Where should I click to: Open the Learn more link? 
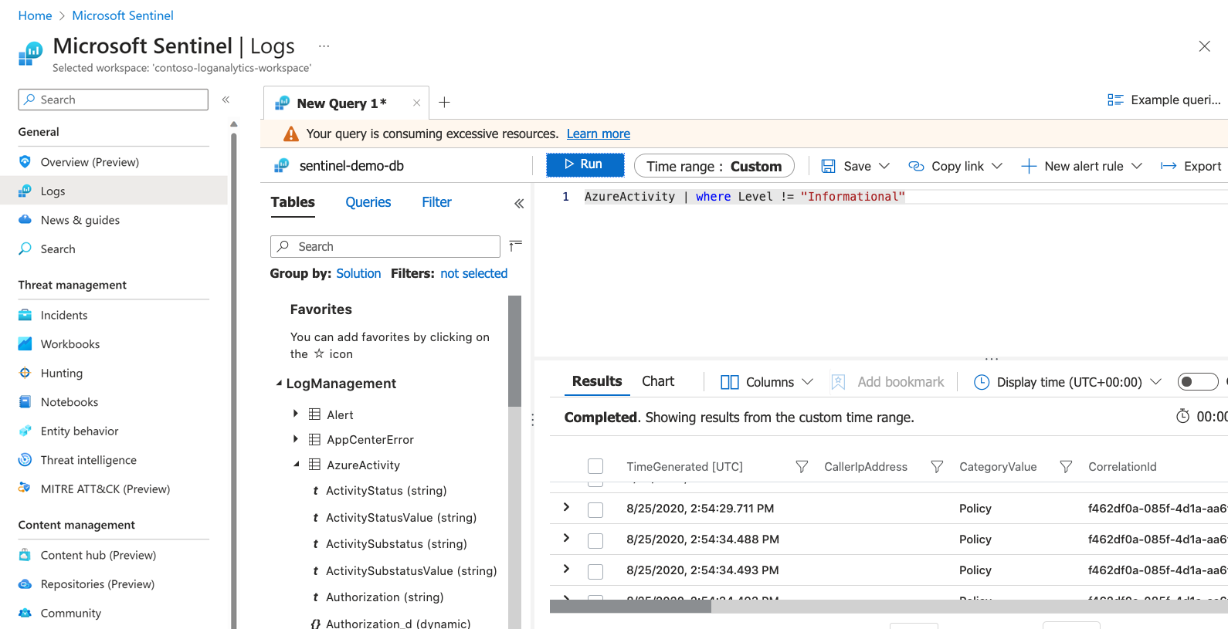599,134
